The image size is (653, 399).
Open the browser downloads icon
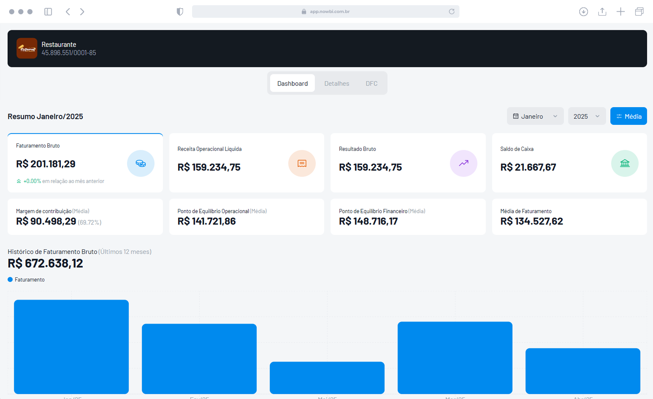[584, 12]
